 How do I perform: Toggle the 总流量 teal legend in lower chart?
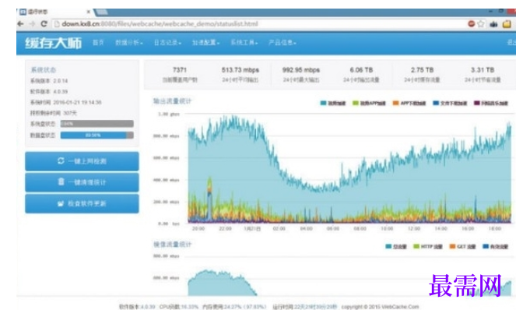click(x=388, y=246)
